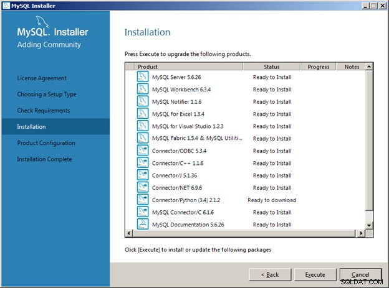Screen dimensions: 389x288
Task: Click the MySQL Server 5.6.26 product icon
Action: tap(143, 77)
